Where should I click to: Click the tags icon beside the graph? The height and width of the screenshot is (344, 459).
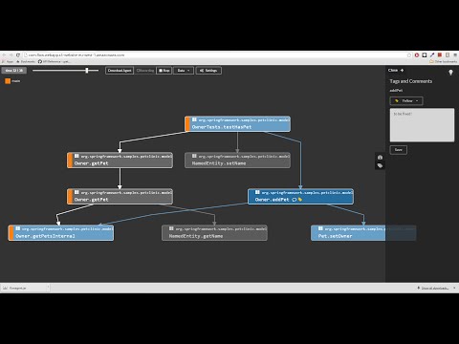tap(380, 165)
